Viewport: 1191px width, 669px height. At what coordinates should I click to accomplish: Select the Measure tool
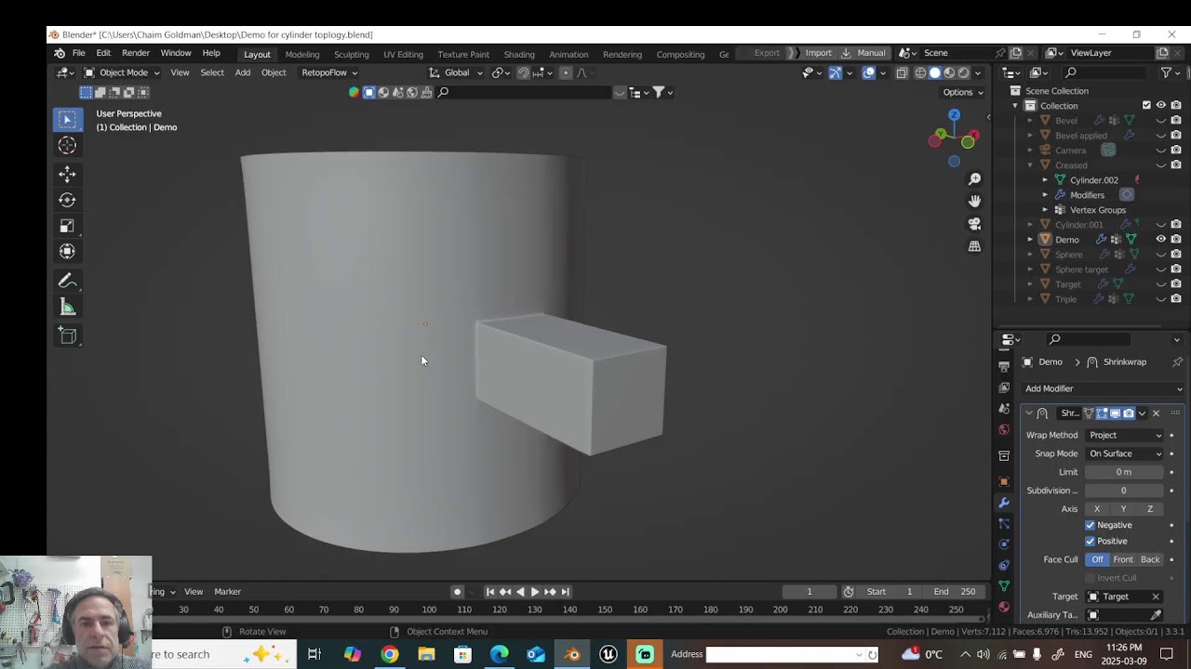tap(67, 308)
